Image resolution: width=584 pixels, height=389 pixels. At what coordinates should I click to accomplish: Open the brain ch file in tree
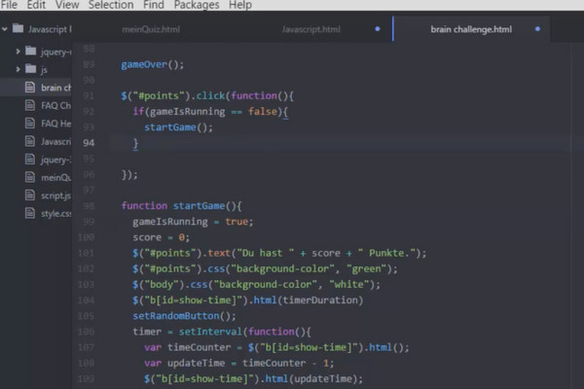[55, 88]
